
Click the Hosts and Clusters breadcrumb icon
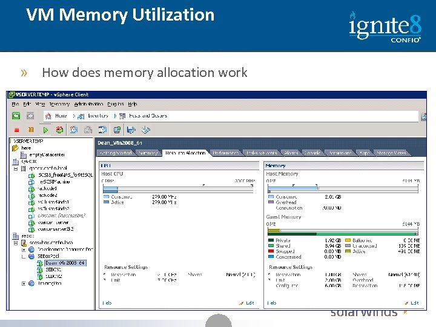[122, 116]
